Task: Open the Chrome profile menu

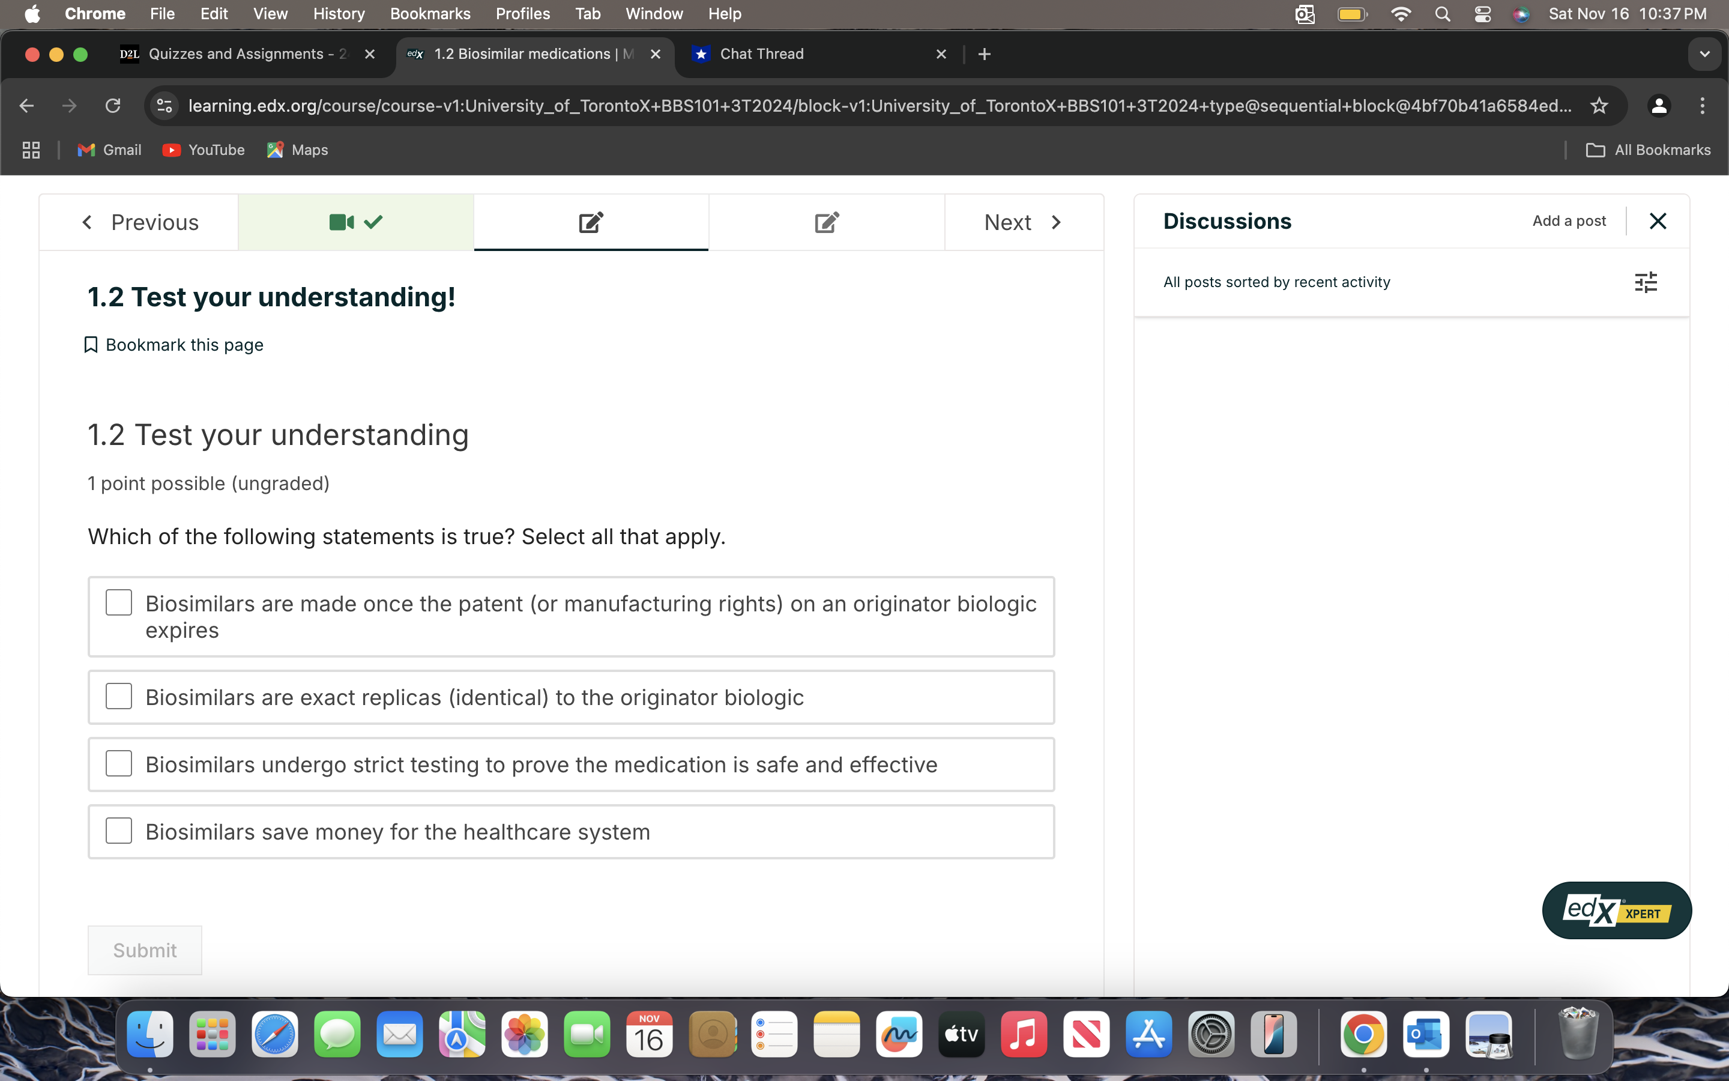Action: 1659,105
